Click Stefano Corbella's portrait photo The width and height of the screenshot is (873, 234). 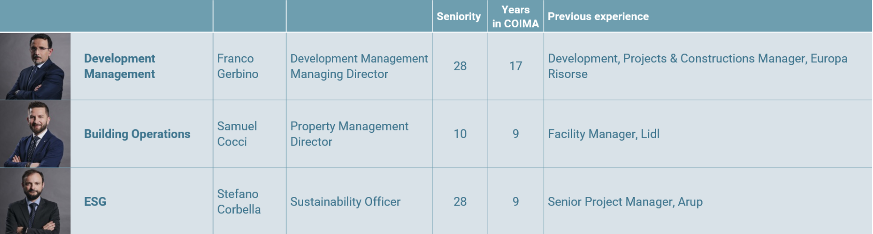click(35, 201)
